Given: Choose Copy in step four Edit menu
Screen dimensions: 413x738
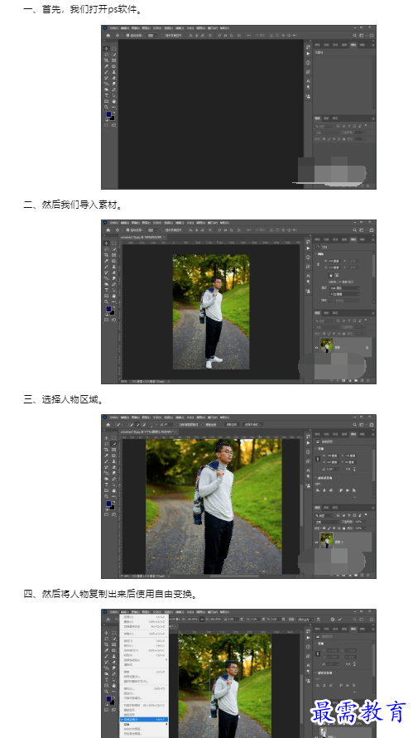Looking at the screenshot, I should click(x=144, y=646).
